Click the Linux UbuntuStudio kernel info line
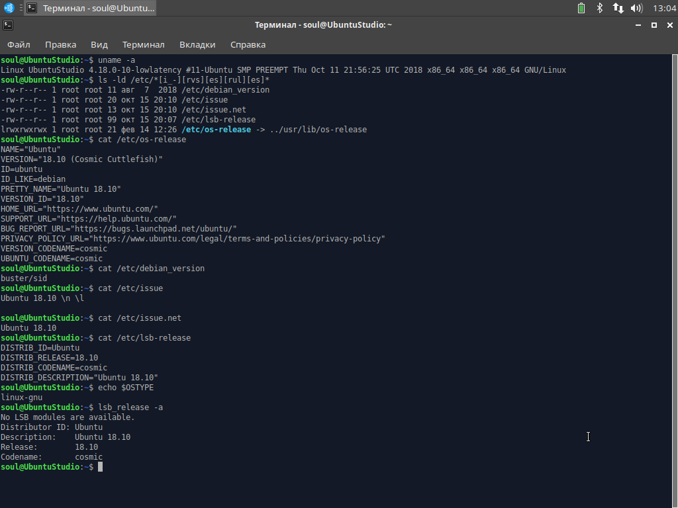Image resolution: width=678 pixels, height=508 pixels. (x=283, y=70)
